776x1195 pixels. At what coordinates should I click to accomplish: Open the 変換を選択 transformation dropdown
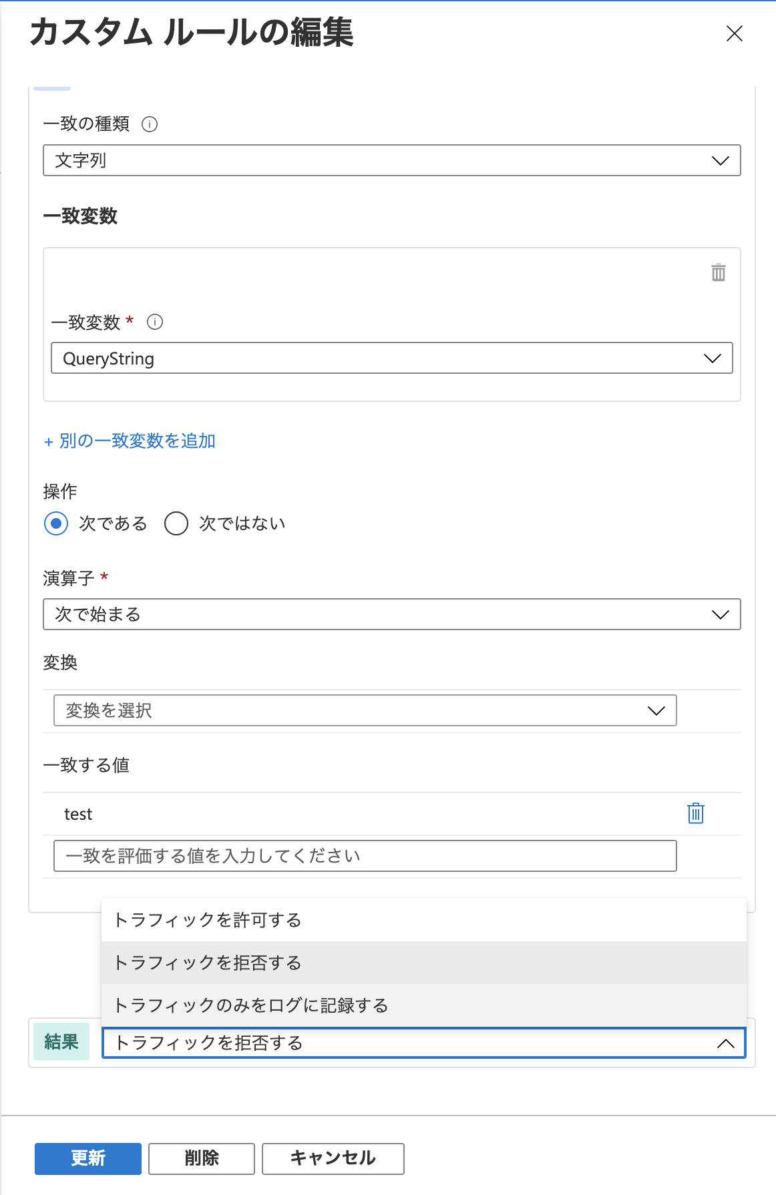tap(365, 710)
